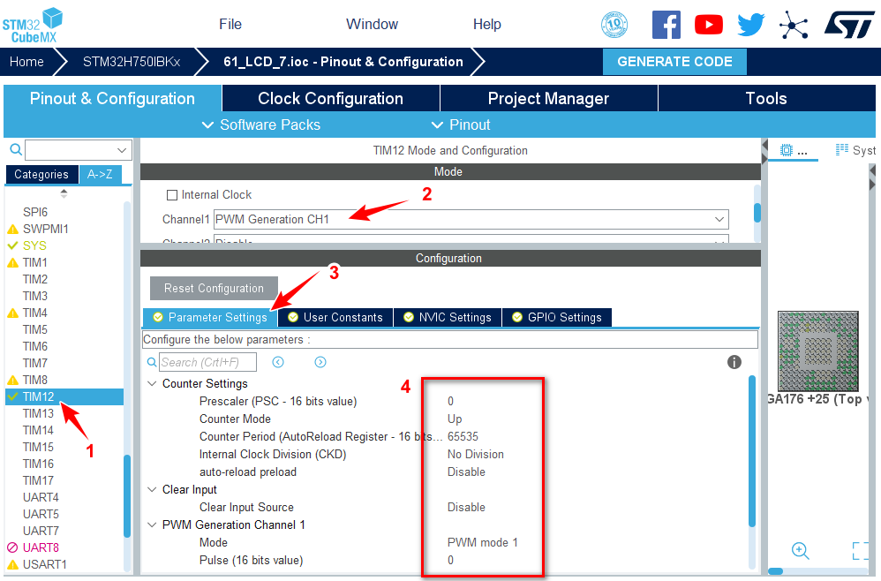Go to next search result arrow
The width and height of the screenshot is (881, 581).
pos(320,362)
